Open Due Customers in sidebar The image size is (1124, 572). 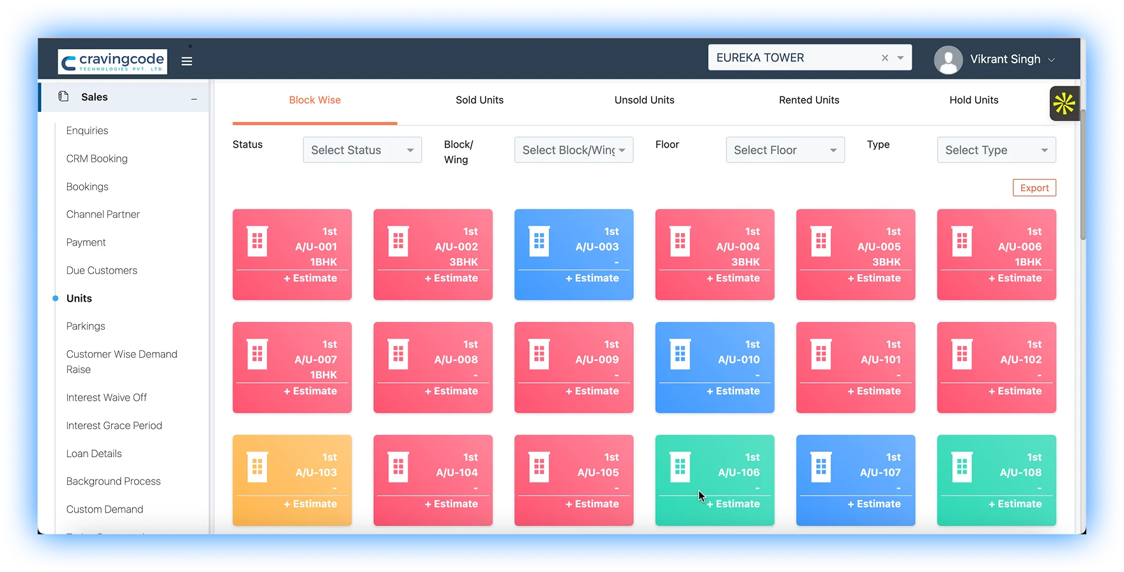pos(102,270)
